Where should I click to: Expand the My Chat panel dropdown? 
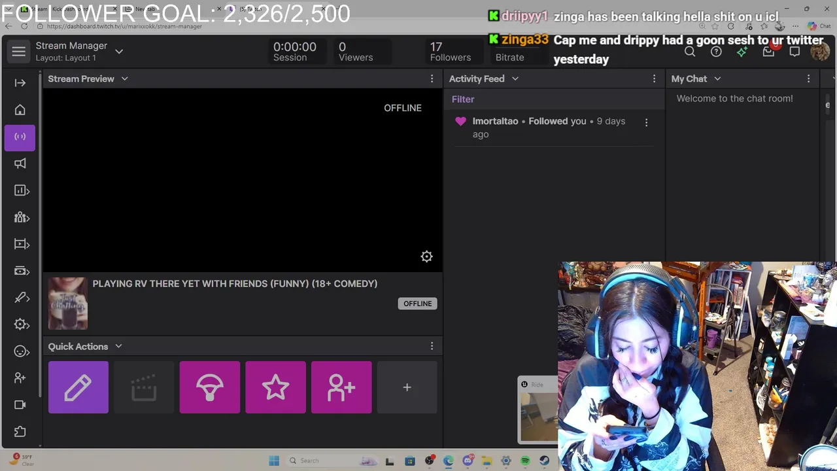tap(717, 78)
